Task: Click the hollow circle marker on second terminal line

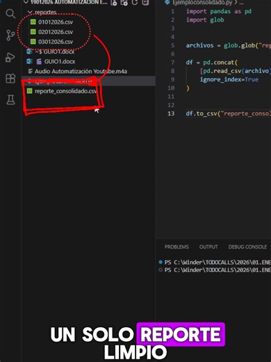Action: 161,270
